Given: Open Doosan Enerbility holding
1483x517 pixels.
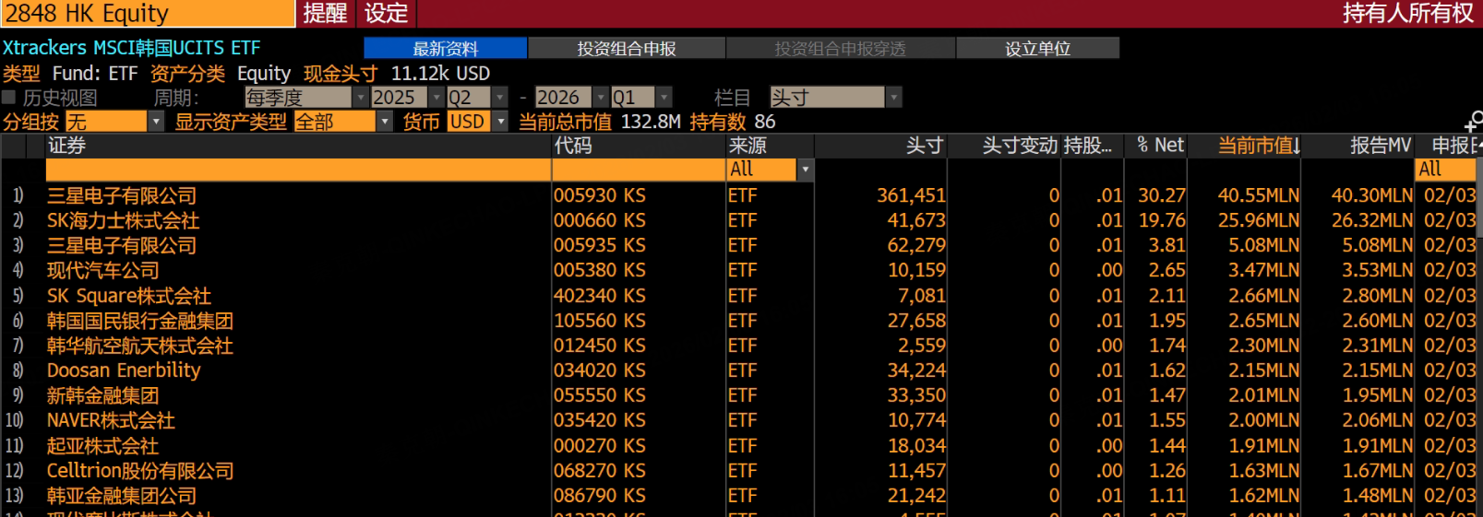Looking at the screenshot, I should (124, 370).
